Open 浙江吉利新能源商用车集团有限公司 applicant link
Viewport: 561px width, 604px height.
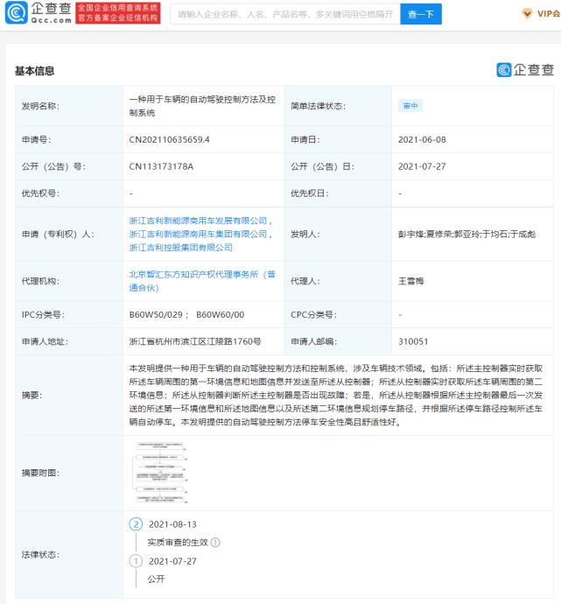point(198,235)
